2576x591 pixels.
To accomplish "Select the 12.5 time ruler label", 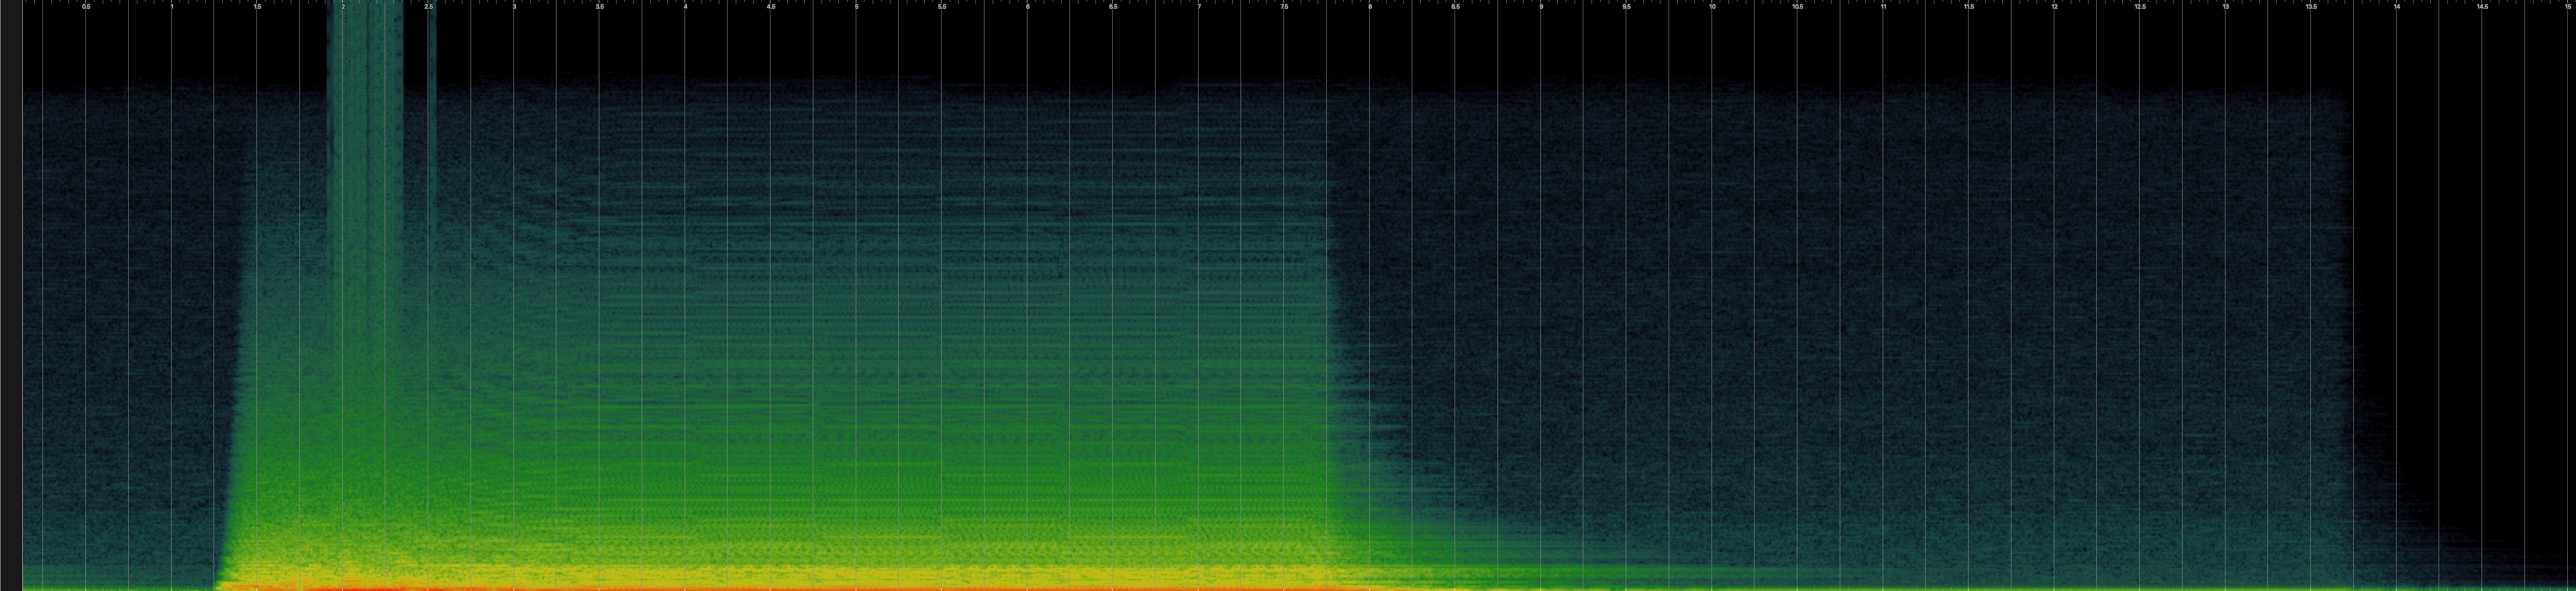I will [x=2140, y=7].
